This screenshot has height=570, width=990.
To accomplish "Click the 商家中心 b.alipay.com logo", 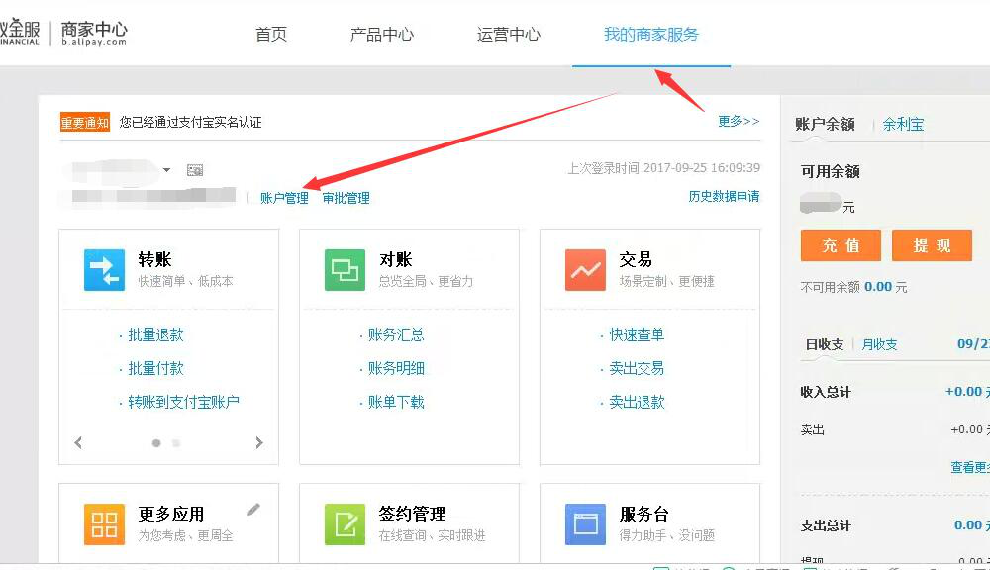I will tap(94, 33).
